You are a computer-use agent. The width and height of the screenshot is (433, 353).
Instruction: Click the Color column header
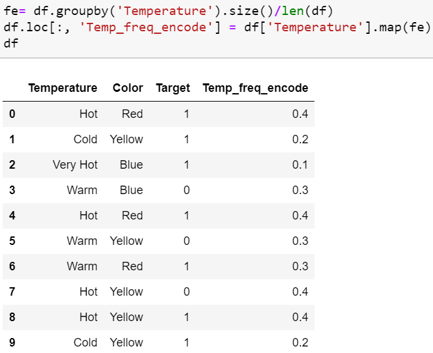pos(128,88)
